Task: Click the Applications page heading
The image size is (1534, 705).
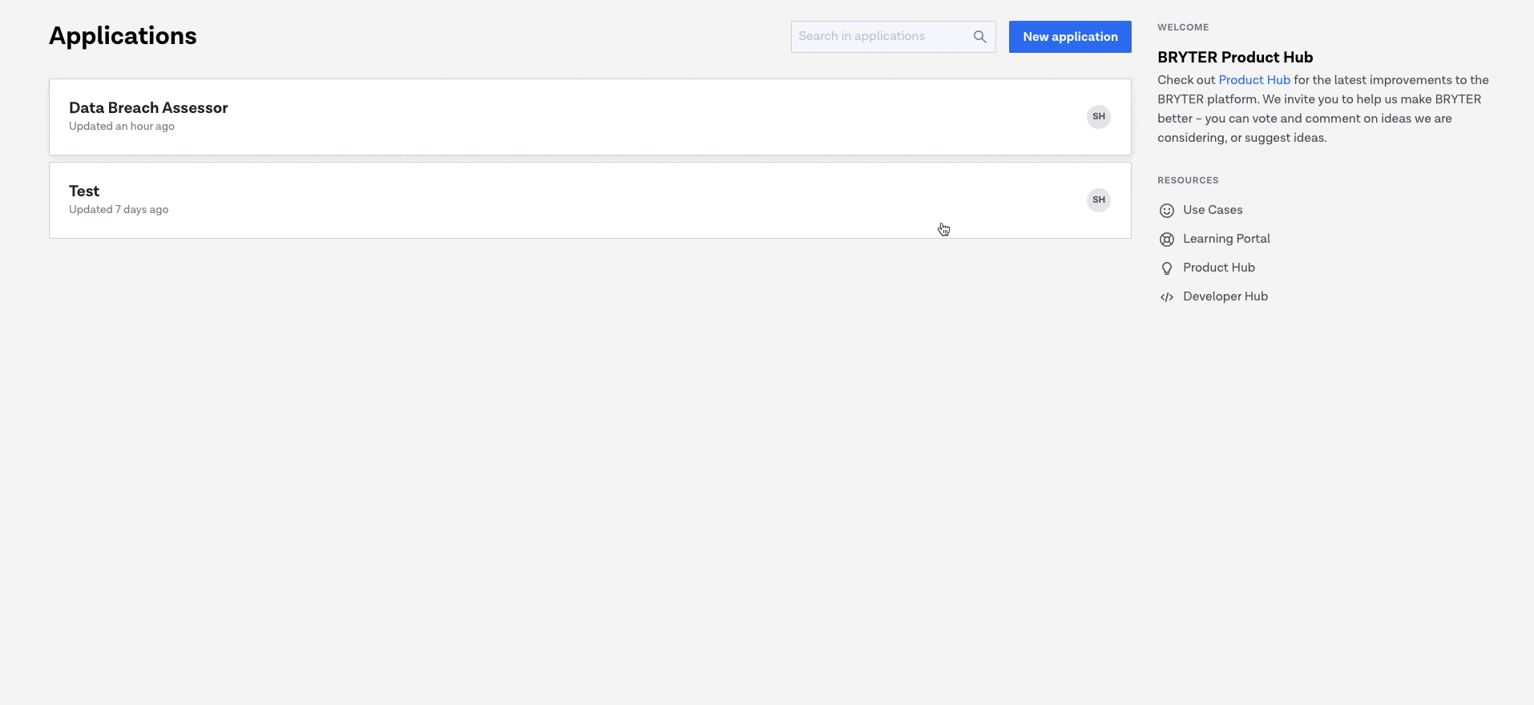Action: [123, 36]
